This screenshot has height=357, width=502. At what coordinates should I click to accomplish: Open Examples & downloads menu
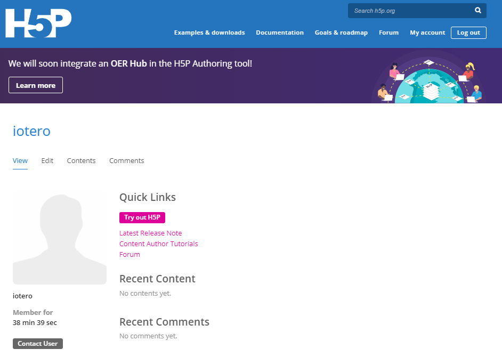(209, 33)
